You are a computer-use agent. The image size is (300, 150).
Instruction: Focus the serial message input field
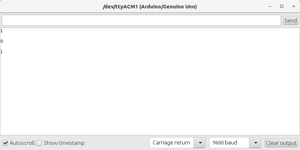[x=141, y=20]
